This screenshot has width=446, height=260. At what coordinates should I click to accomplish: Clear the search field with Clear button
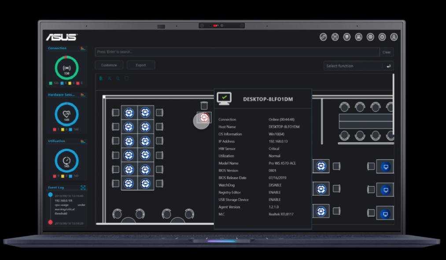(387, 52)
